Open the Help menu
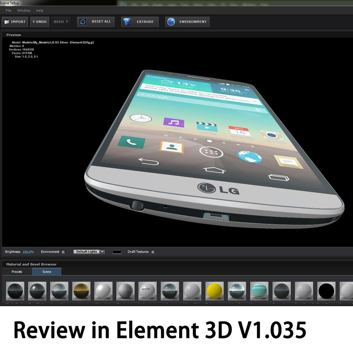This screenshot has height=353, width=353. 40,10
